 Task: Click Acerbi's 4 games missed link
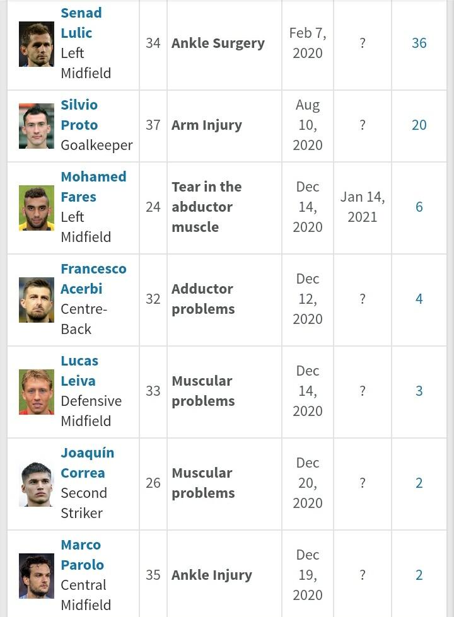coord(419,299)
